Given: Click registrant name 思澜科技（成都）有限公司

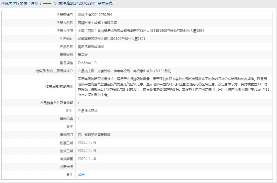Looking at the screenshot, I should pos(97,23).
